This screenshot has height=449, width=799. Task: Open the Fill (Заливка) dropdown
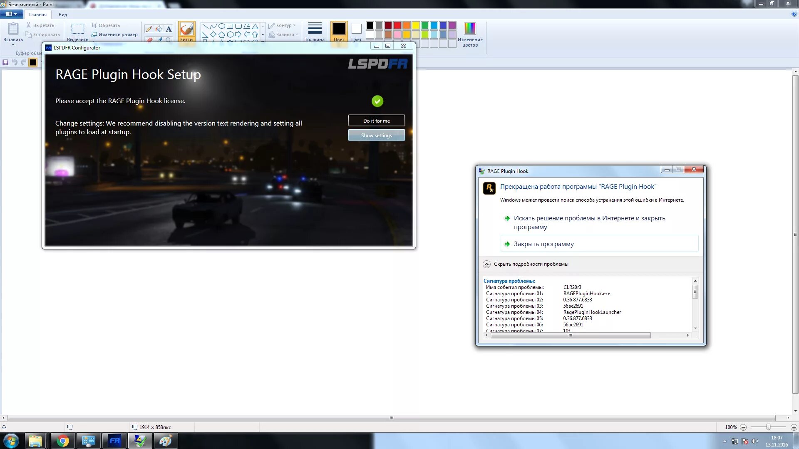[x=283, y=35]
